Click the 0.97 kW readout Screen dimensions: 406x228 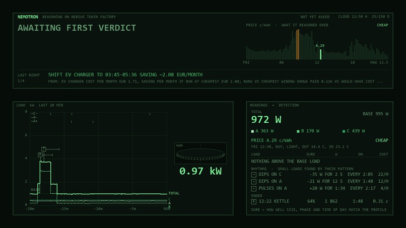(x=200, y=171)
